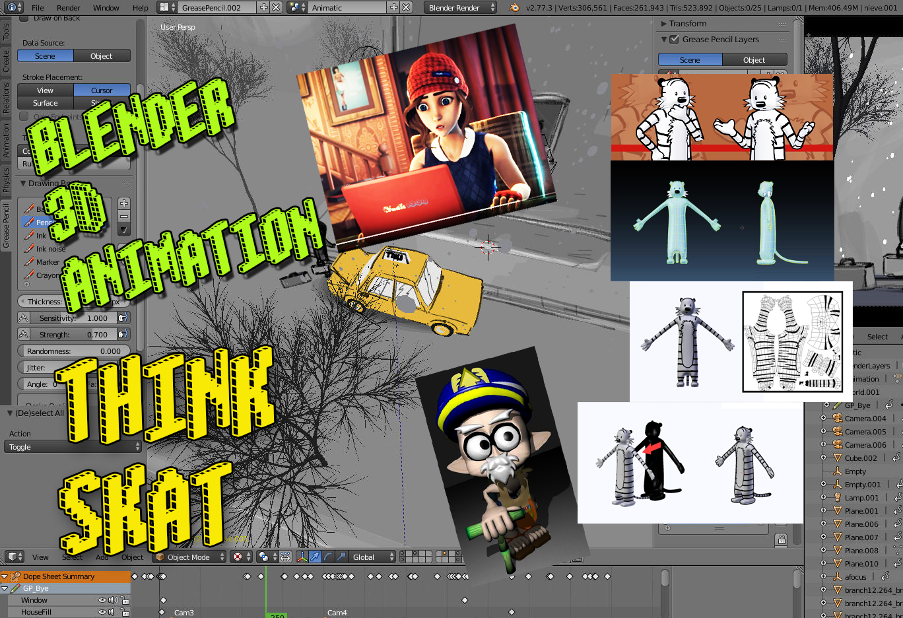Click the Camera.004 camera icon in outliner

point(837,418)
